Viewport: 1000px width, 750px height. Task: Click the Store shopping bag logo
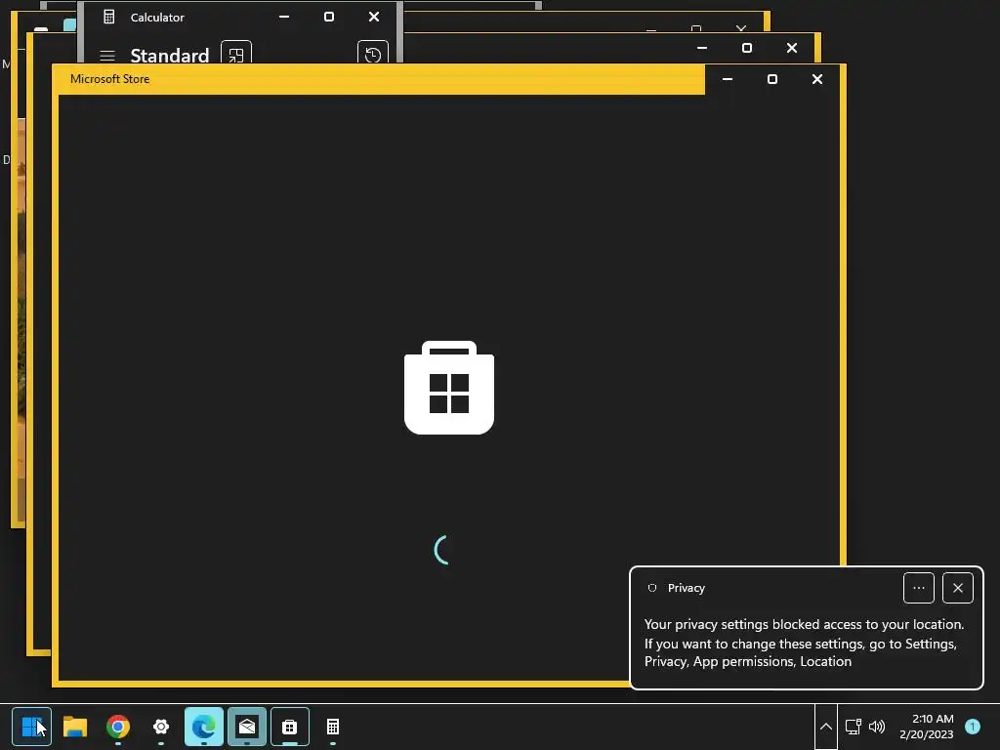449,388
